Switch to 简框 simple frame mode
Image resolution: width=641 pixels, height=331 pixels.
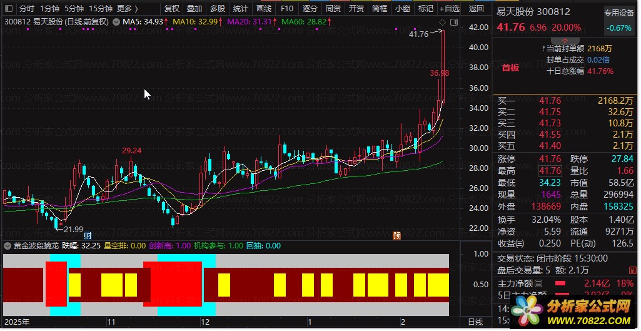pos(380,9)
